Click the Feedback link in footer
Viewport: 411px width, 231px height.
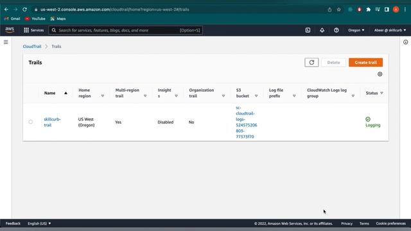[x=13, y=223]
